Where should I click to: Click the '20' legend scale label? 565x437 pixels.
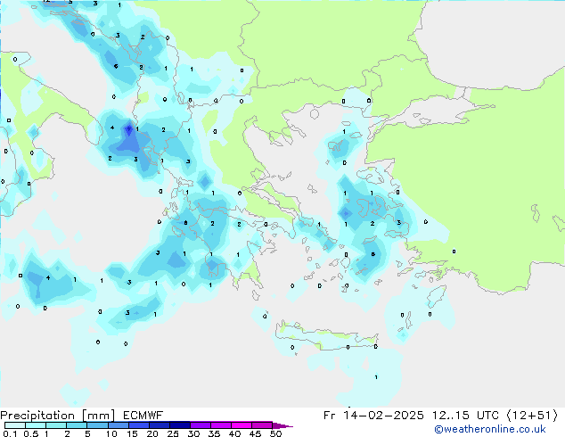(152, 433)
